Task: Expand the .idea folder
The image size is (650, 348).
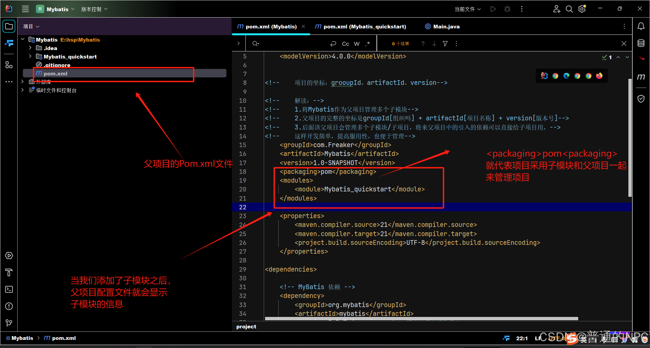Action: coord(30,48)
